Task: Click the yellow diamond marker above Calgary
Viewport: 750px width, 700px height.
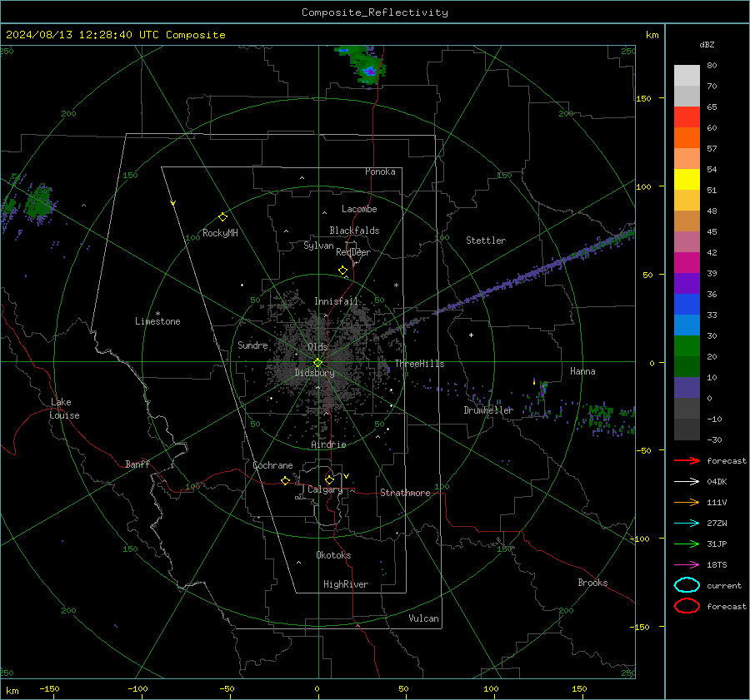Action: 329,479
